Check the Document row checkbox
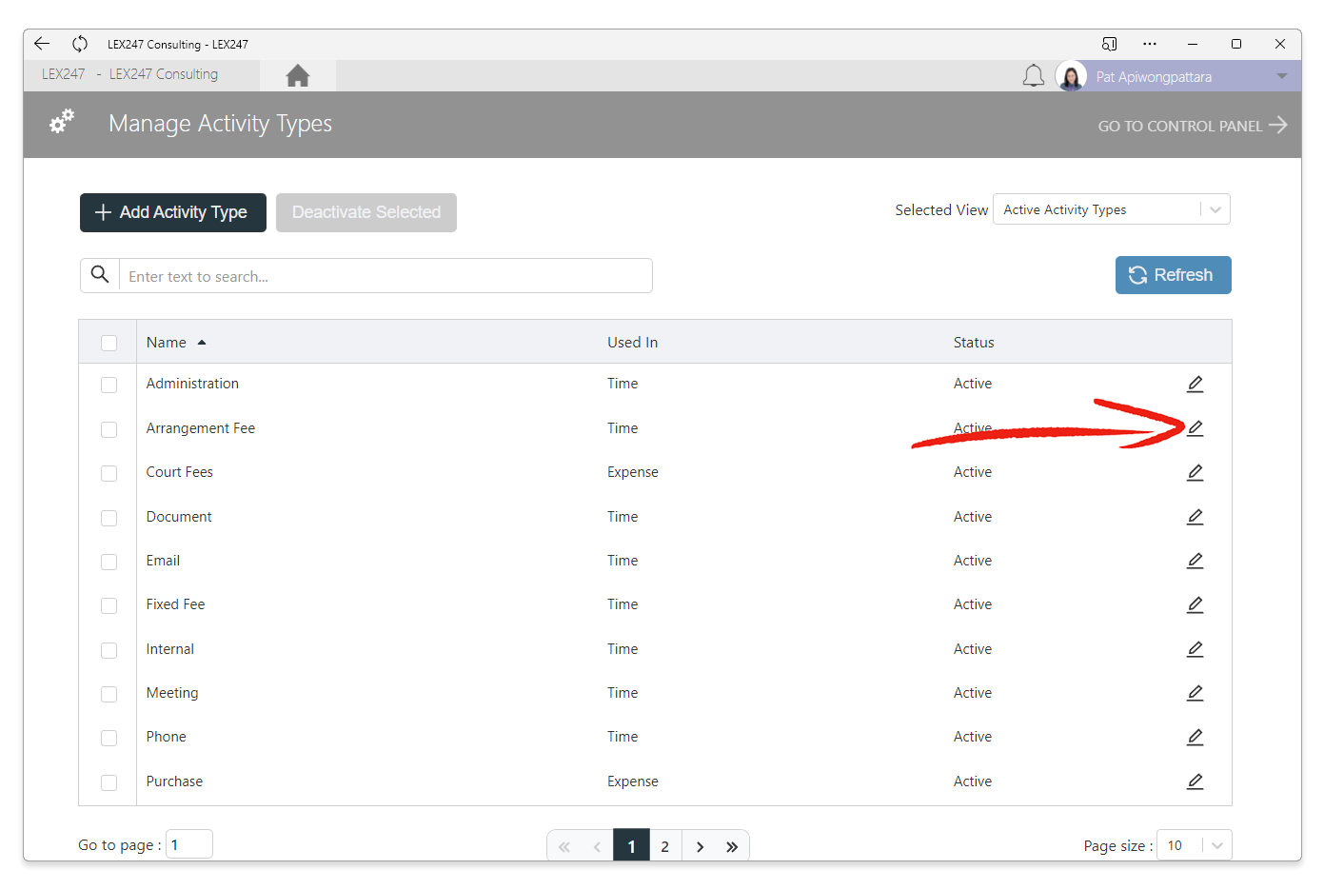Screen dimensions: 1324x890 click(109, 518)
